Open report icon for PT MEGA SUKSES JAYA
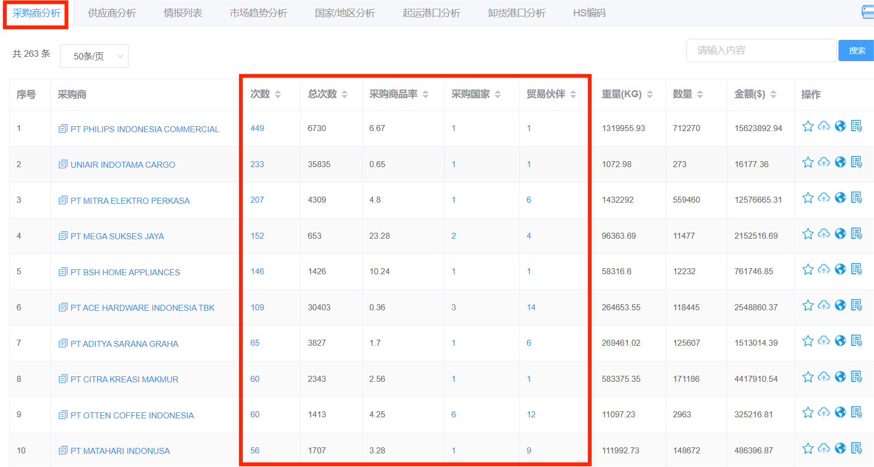Image resolution: width=874 pixels, height=467 pixels. coord(856,234)
